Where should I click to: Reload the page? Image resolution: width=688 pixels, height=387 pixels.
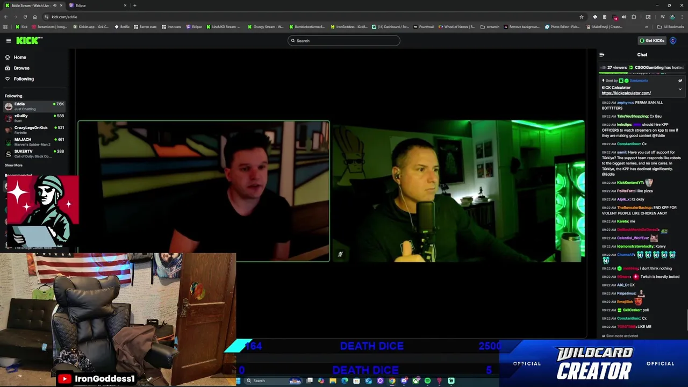coord(25,17)
